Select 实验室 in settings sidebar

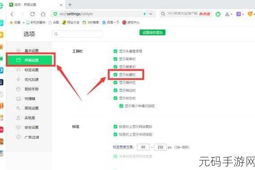pyautogui.click(x=29, y=118)
